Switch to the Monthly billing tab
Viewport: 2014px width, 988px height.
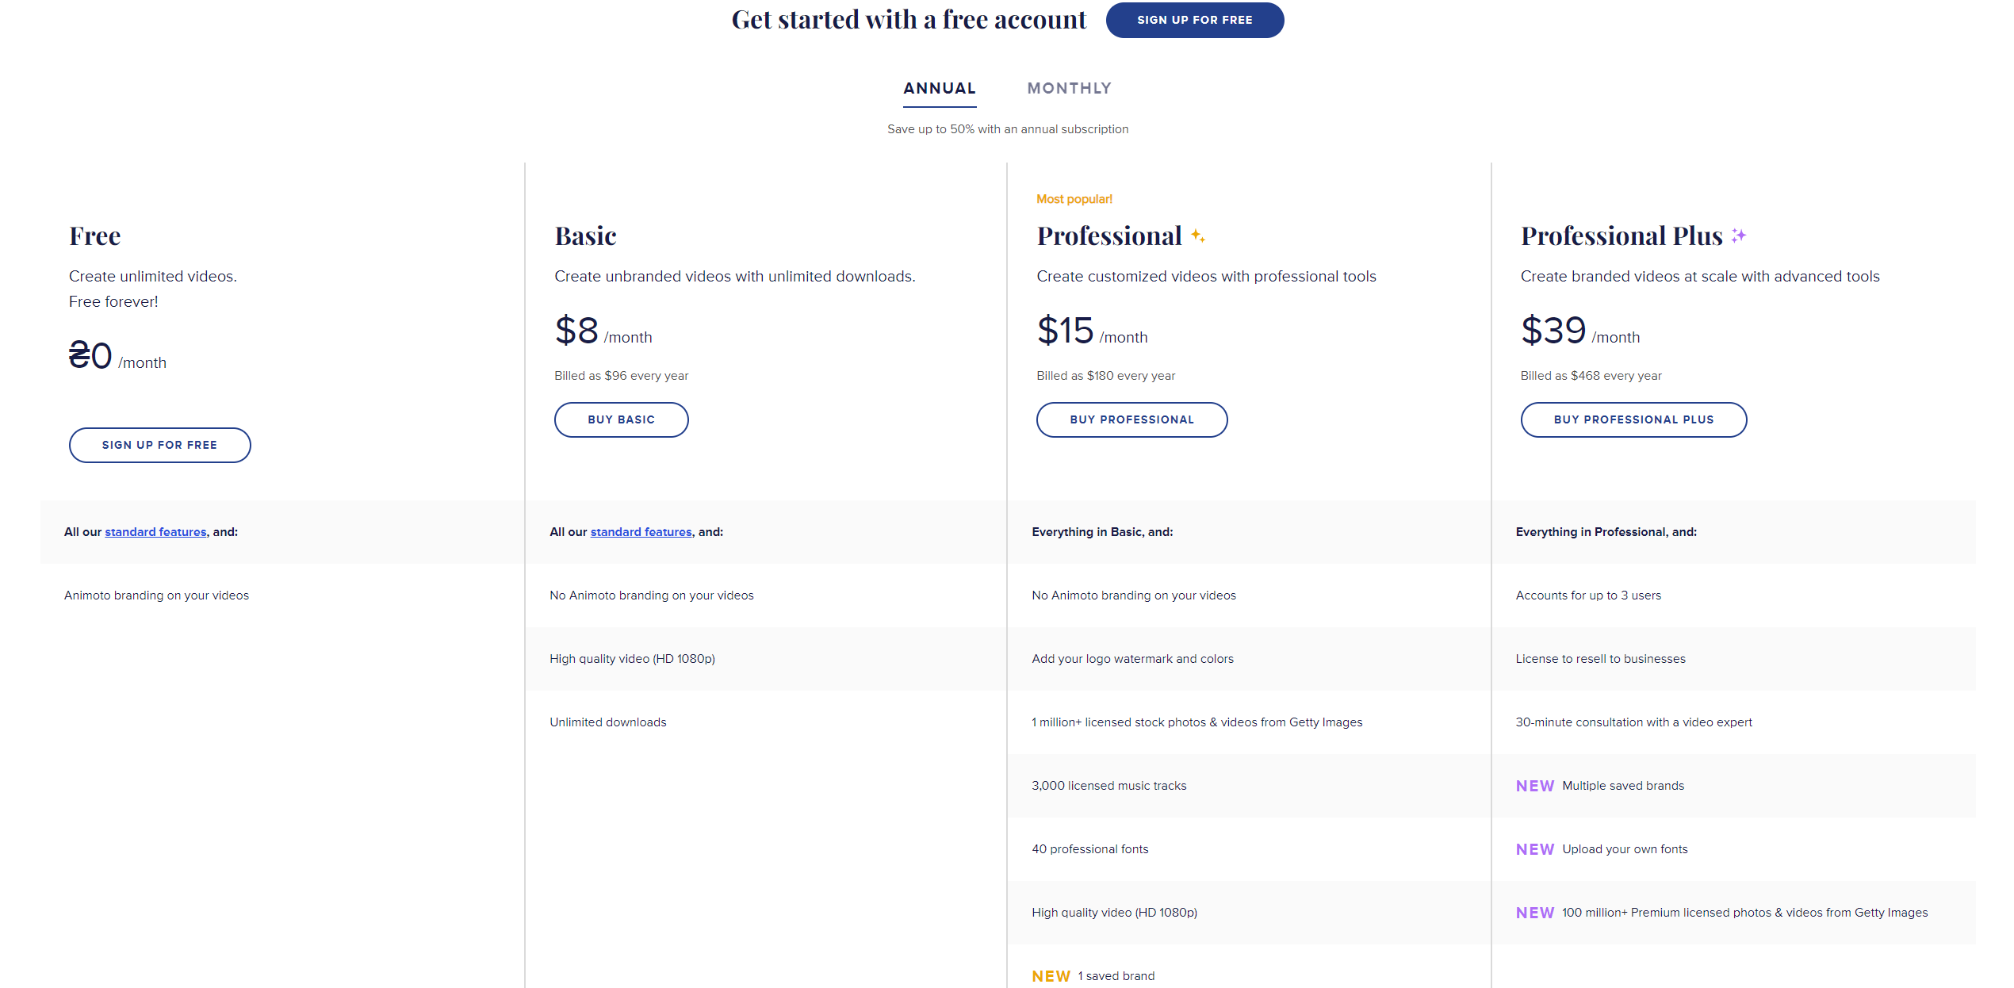pyautogui.click(x=1070, y=88)
